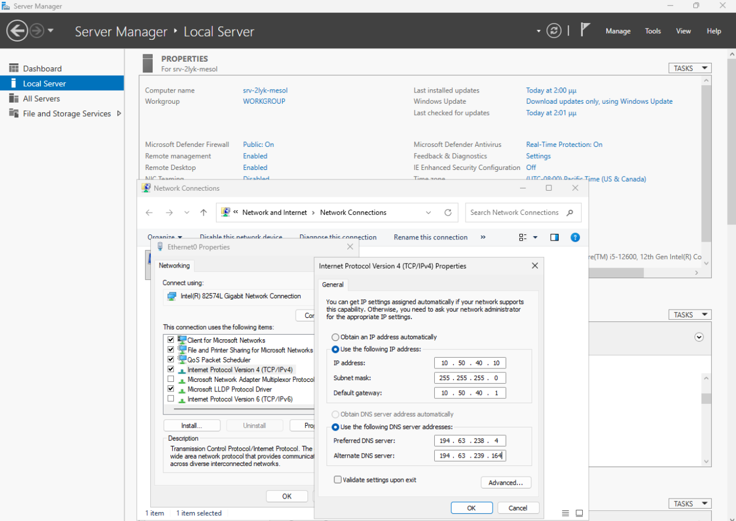Switch to large icons view in status bar
Viewport: 736px width, 521px height.
pos(579,513)
